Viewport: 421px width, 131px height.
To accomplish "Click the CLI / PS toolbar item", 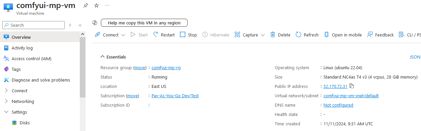I will coord(410,35).
